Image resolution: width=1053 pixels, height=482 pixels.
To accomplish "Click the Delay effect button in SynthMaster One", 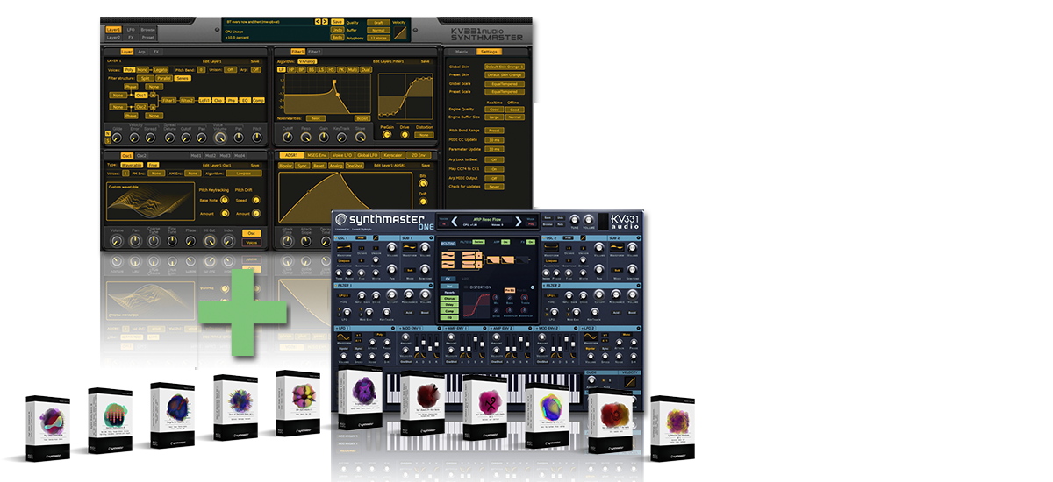I will pyautogui.click(x=451, y=304).
